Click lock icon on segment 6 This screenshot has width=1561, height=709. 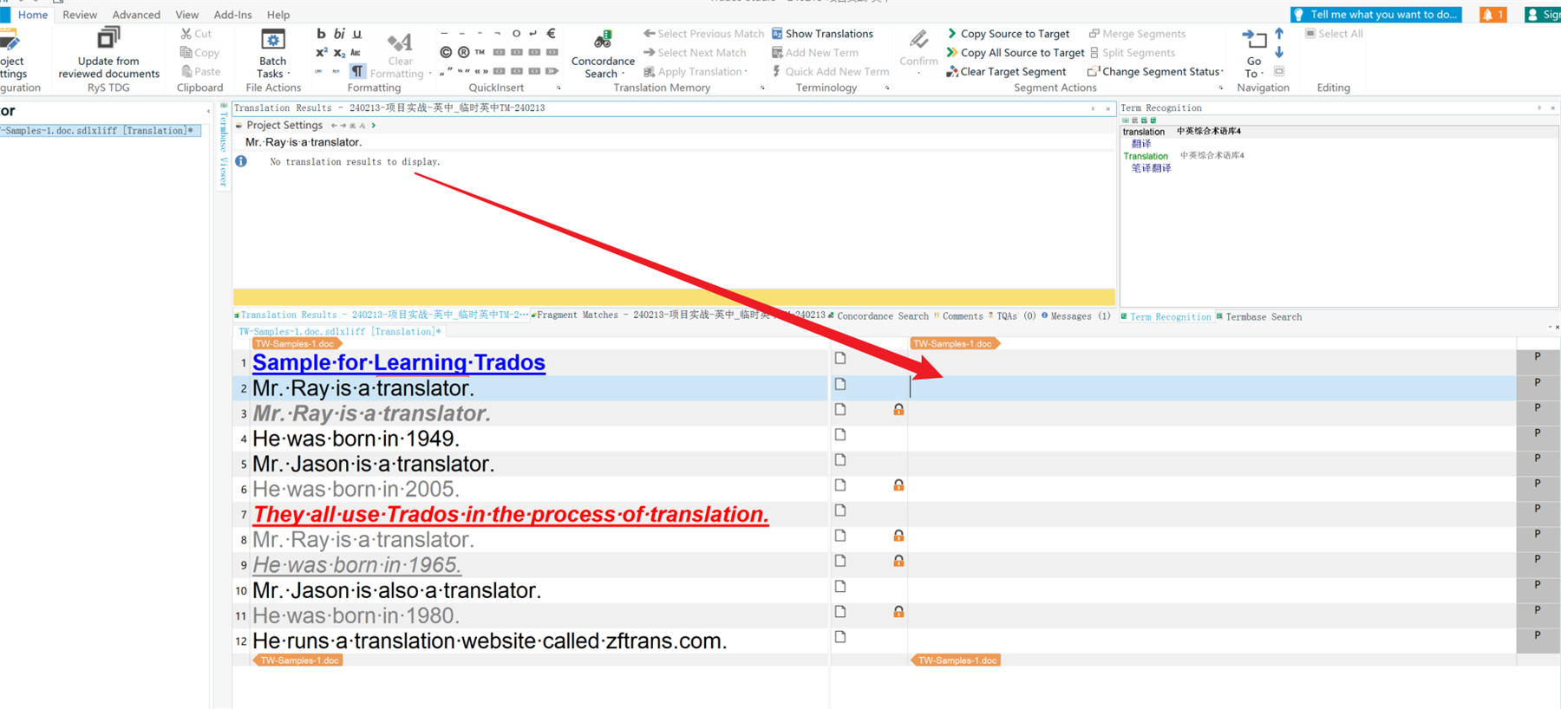click(898, 485)
